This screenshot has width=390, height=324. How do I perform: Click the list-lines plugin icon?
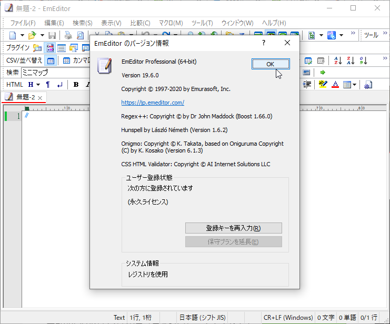point(62,48)
